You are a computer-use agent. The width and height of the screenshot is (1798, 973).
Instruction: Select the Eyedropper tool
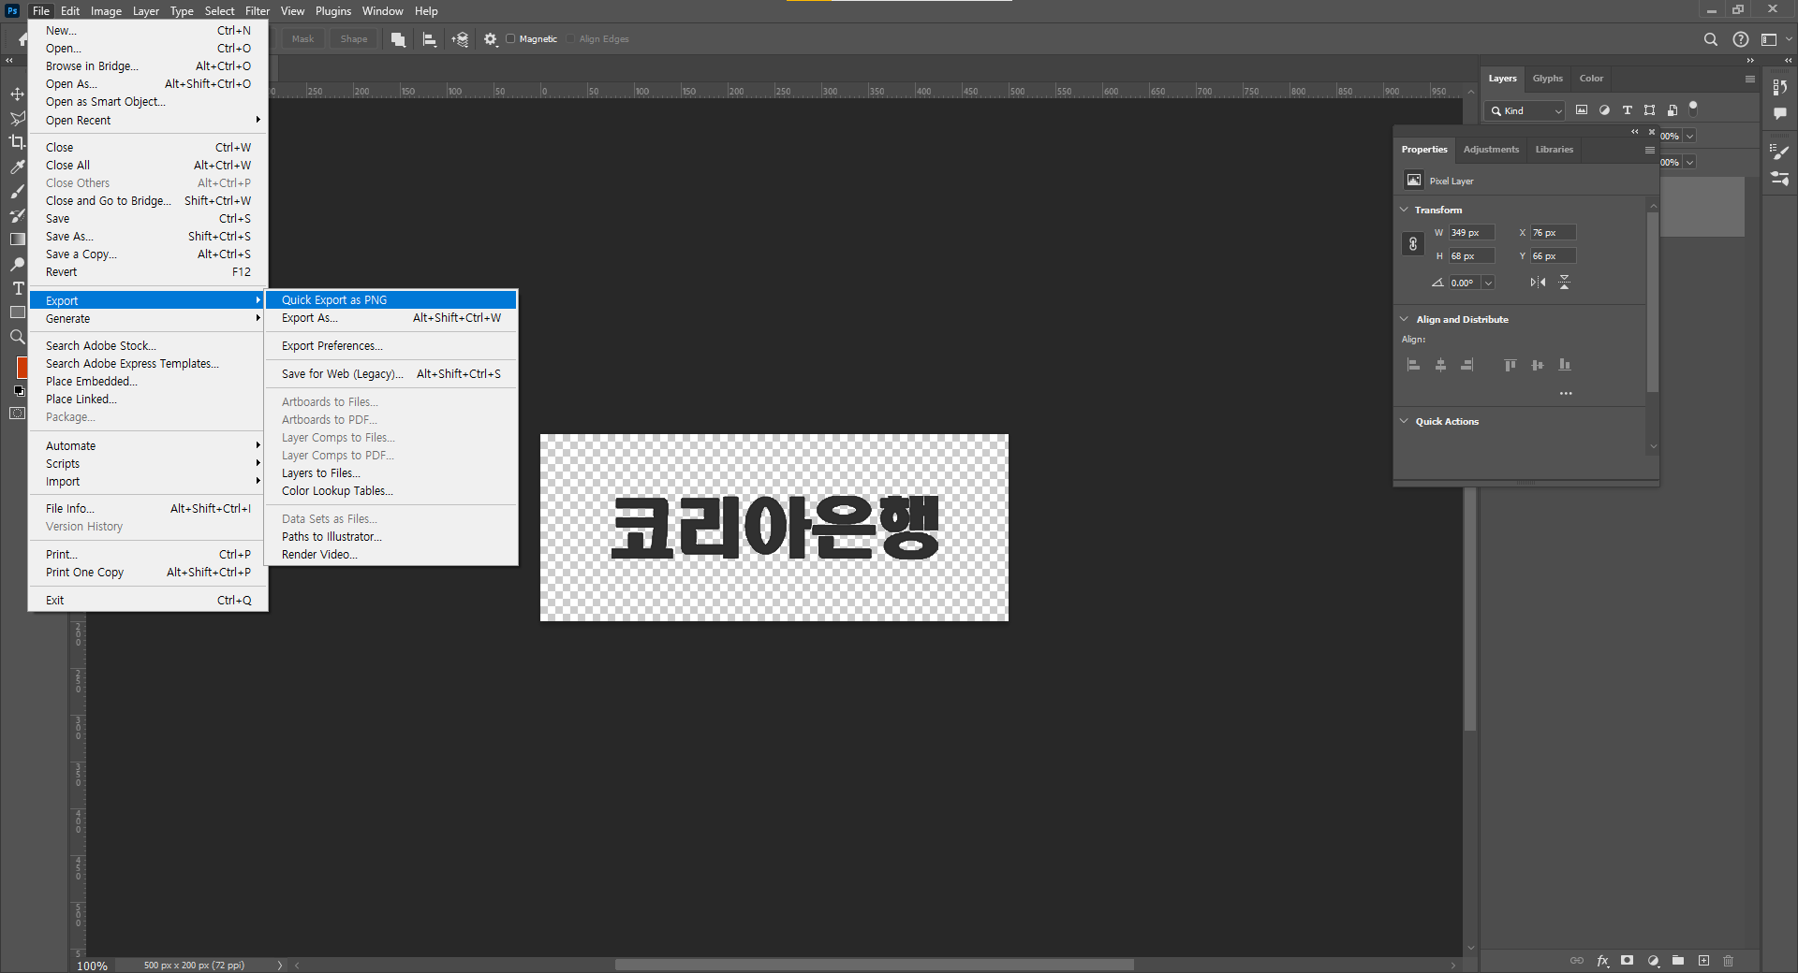17,167
